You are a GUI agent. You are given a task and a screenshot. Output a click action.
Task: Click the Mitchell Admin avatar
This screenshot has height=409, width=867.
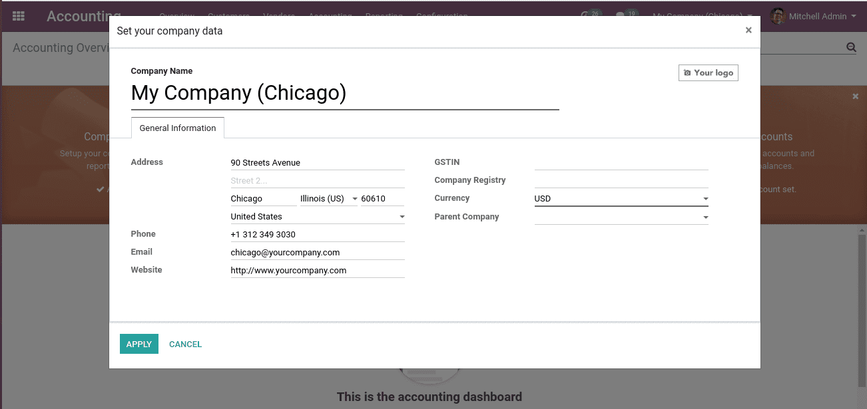[x=778, y=16]
